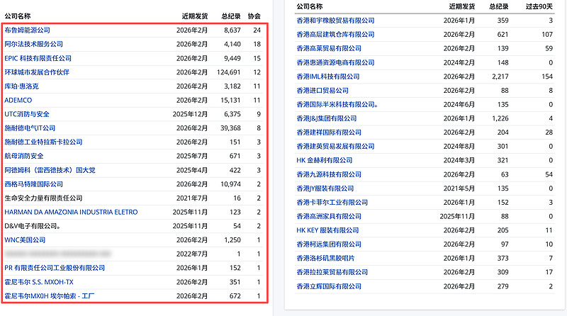The image size is (567, 316).
Task: Open the 库珀·惠洛克 link
Action: click(21, 86)
